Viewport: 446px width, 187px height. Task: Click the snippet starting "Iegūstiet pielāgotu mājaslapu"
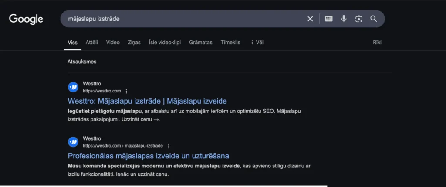184,115
